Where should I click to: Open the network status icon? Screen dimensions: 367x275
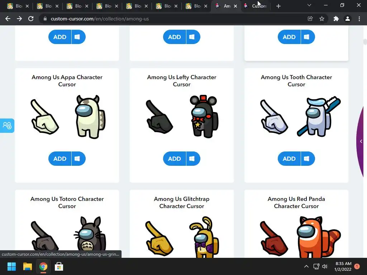316,266
